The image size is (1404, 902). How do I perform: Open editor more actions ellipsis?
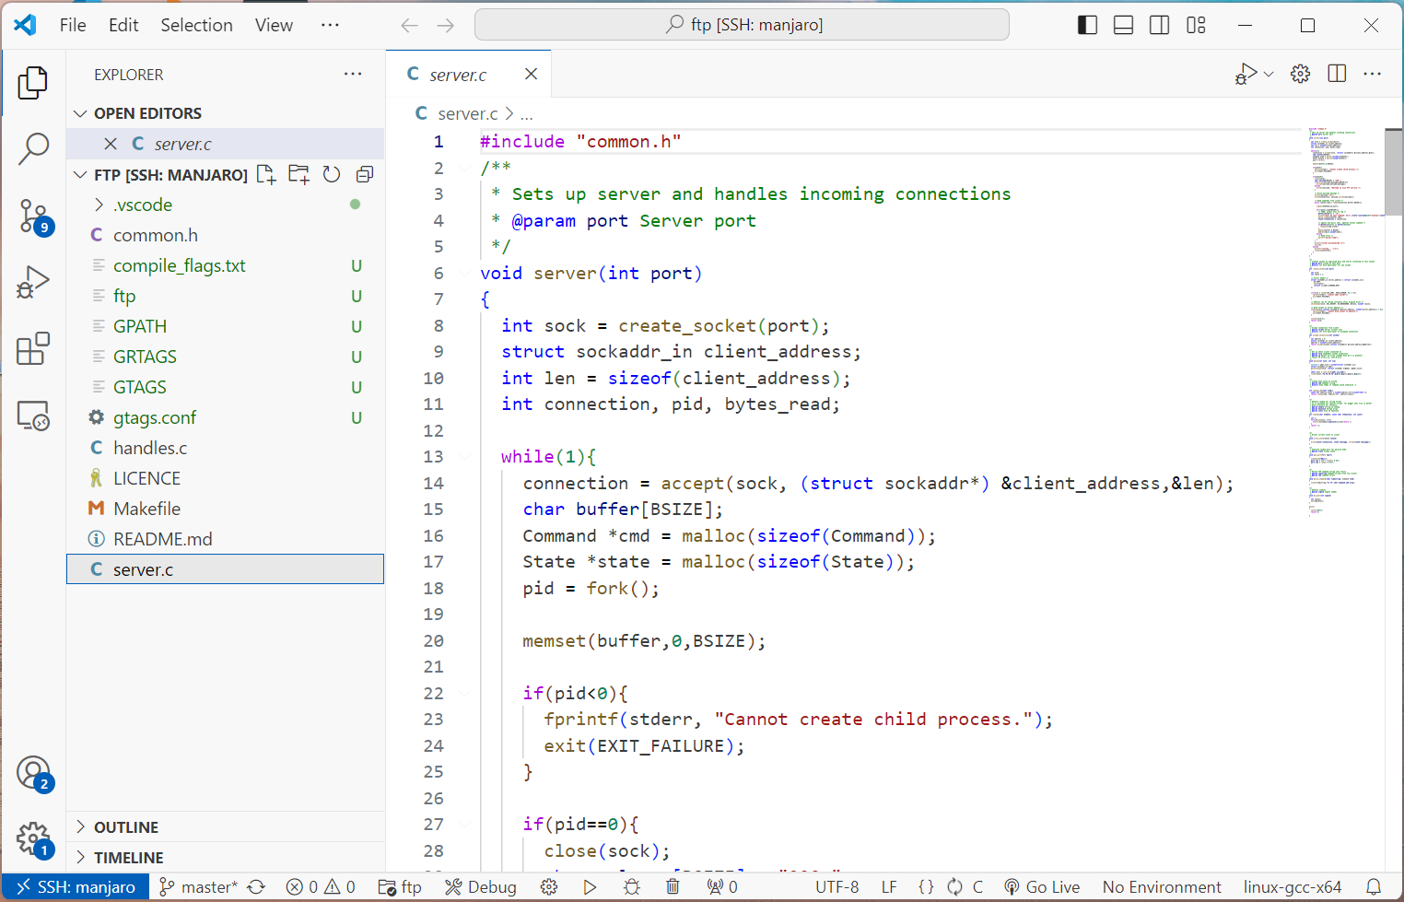pyautogui.click(x=1372, y=74)
